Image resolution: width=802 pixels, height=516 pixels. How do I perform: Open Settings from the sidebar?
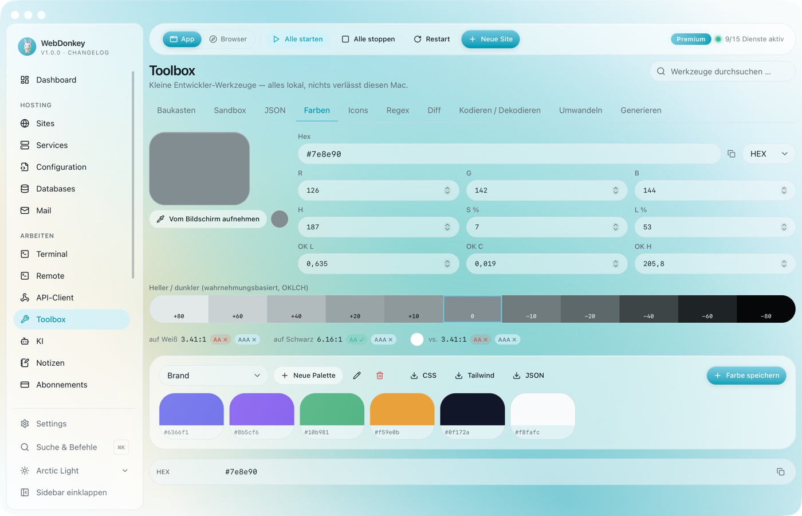pos(72,424)
